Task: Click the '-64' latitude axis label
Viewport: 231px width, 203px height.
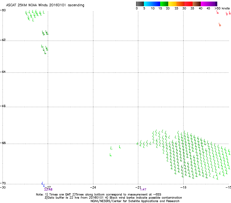Action: point(3,72)
